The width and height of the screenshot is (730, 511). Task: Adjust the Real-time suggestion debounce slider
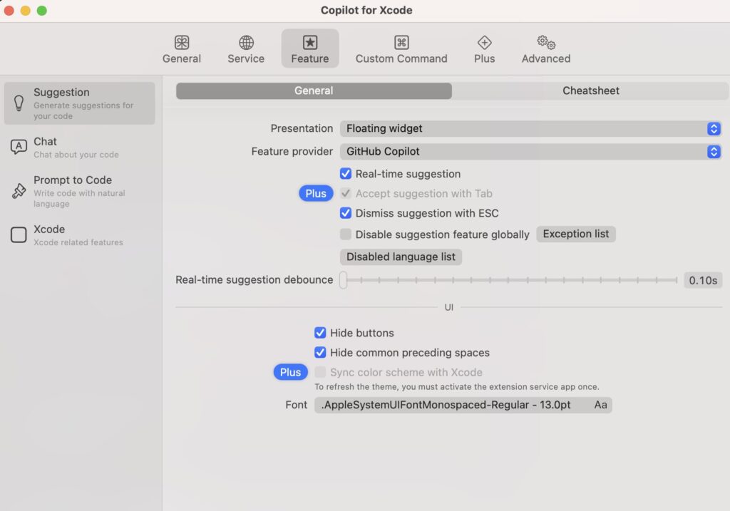coord(343,280)
